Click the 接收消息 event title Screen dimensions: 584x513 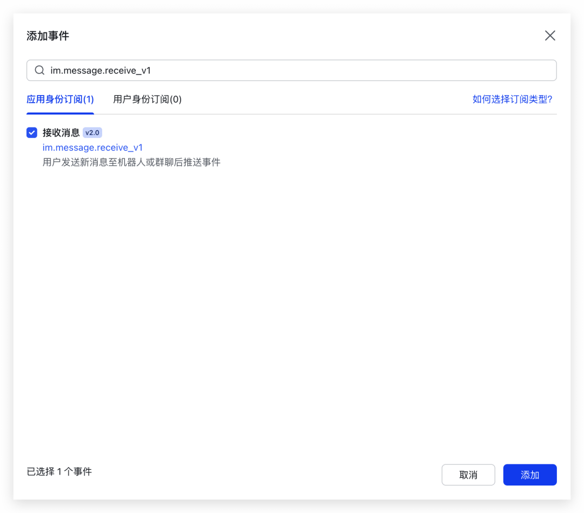pos(61,132)
